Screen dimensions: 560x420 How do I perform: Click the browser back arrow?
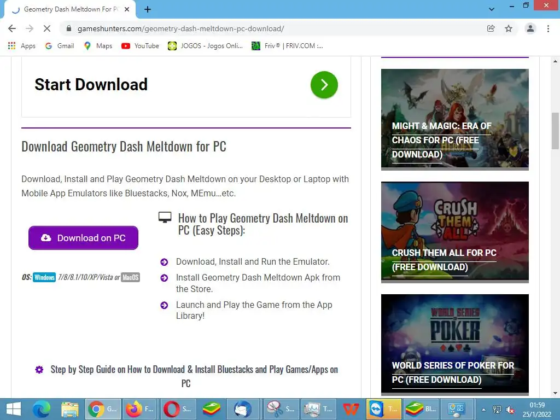(12, 28)
